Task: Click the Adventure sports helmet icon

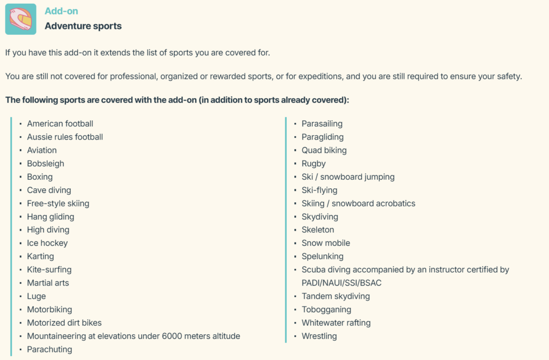Action: pyautogui.click(x=20, y=19)
